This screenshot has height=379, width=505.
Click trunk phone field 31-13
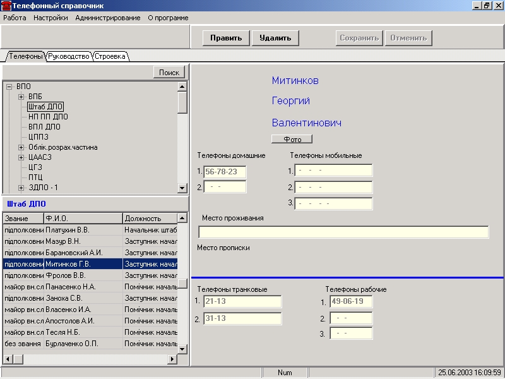pos(242,318)
